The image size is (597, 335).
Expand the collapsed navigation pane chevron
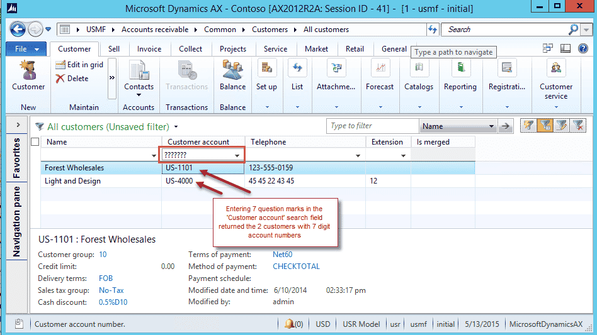click(x=18, y=124)
